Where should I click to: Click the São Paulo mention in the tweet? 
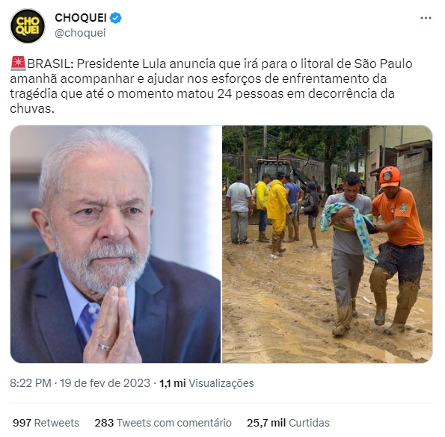pyautogui.click(x=383, y=63)
